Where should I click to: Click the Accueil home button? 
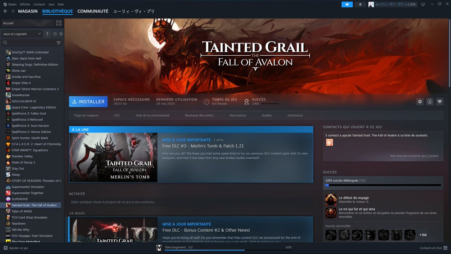tap(27, 23)
